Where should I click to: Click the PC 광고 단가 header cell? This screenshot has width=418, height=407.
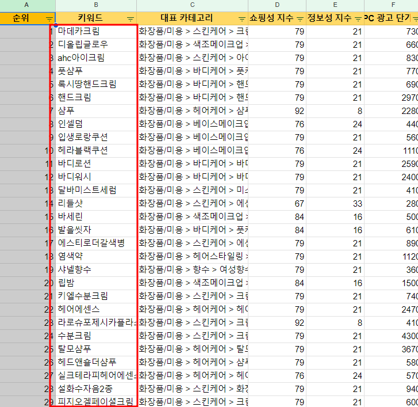pyautogui.click(x=391, y=18)
